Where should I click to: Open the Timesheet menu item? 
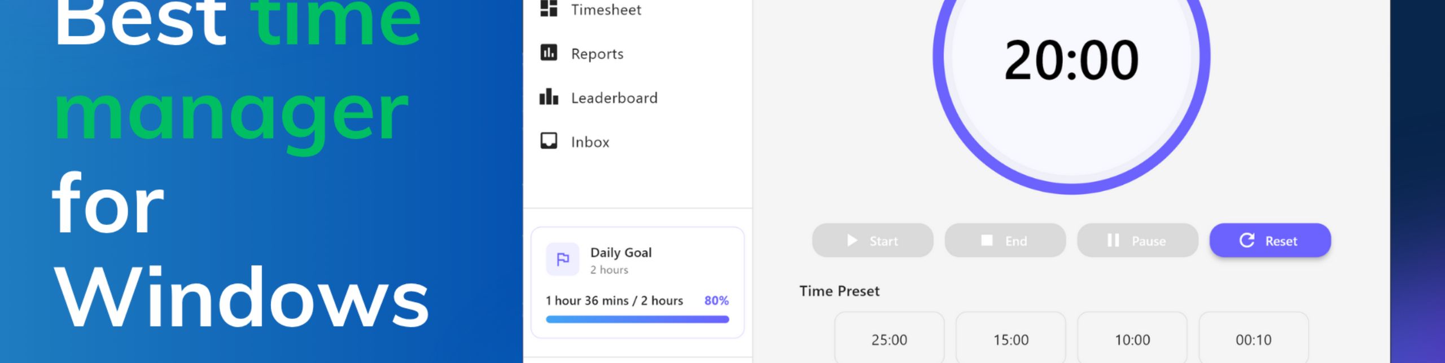coord(606,10)
